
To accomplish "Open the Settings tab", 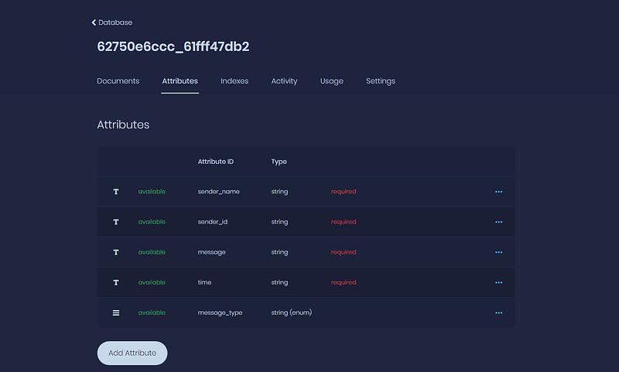I will pyautogui.click(x=381, y=81).
